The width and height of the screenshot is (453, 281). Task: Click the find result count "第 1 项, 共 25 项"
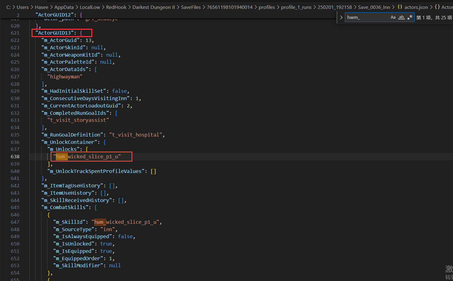click(x=434, y=17)
